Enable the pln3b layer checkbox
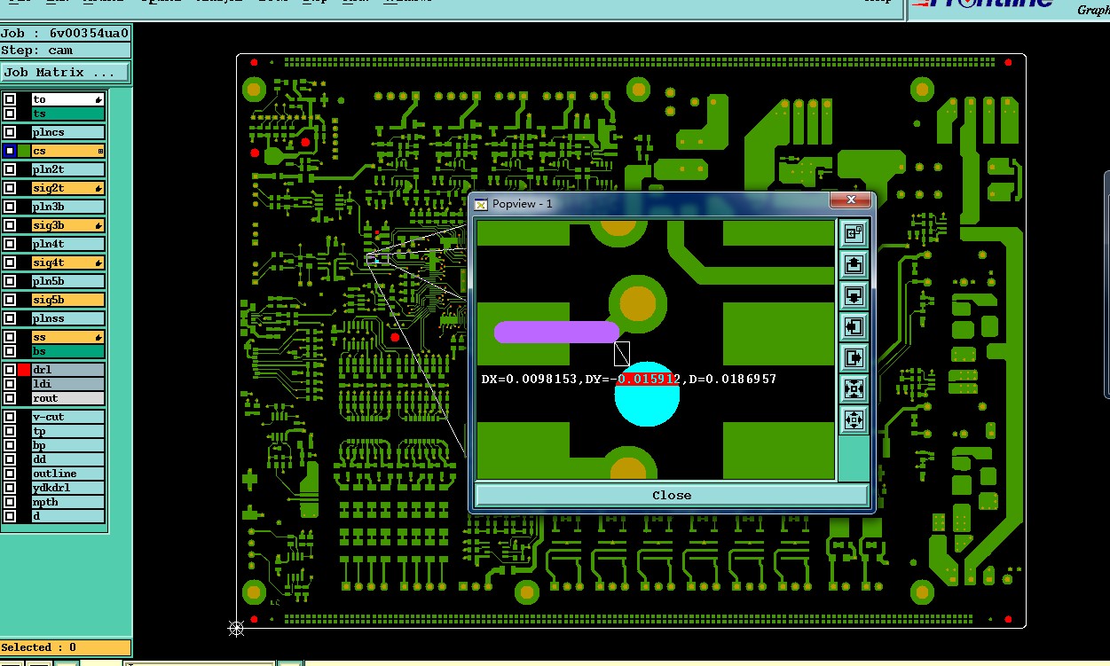1110x666 pixels. (10, 207)
